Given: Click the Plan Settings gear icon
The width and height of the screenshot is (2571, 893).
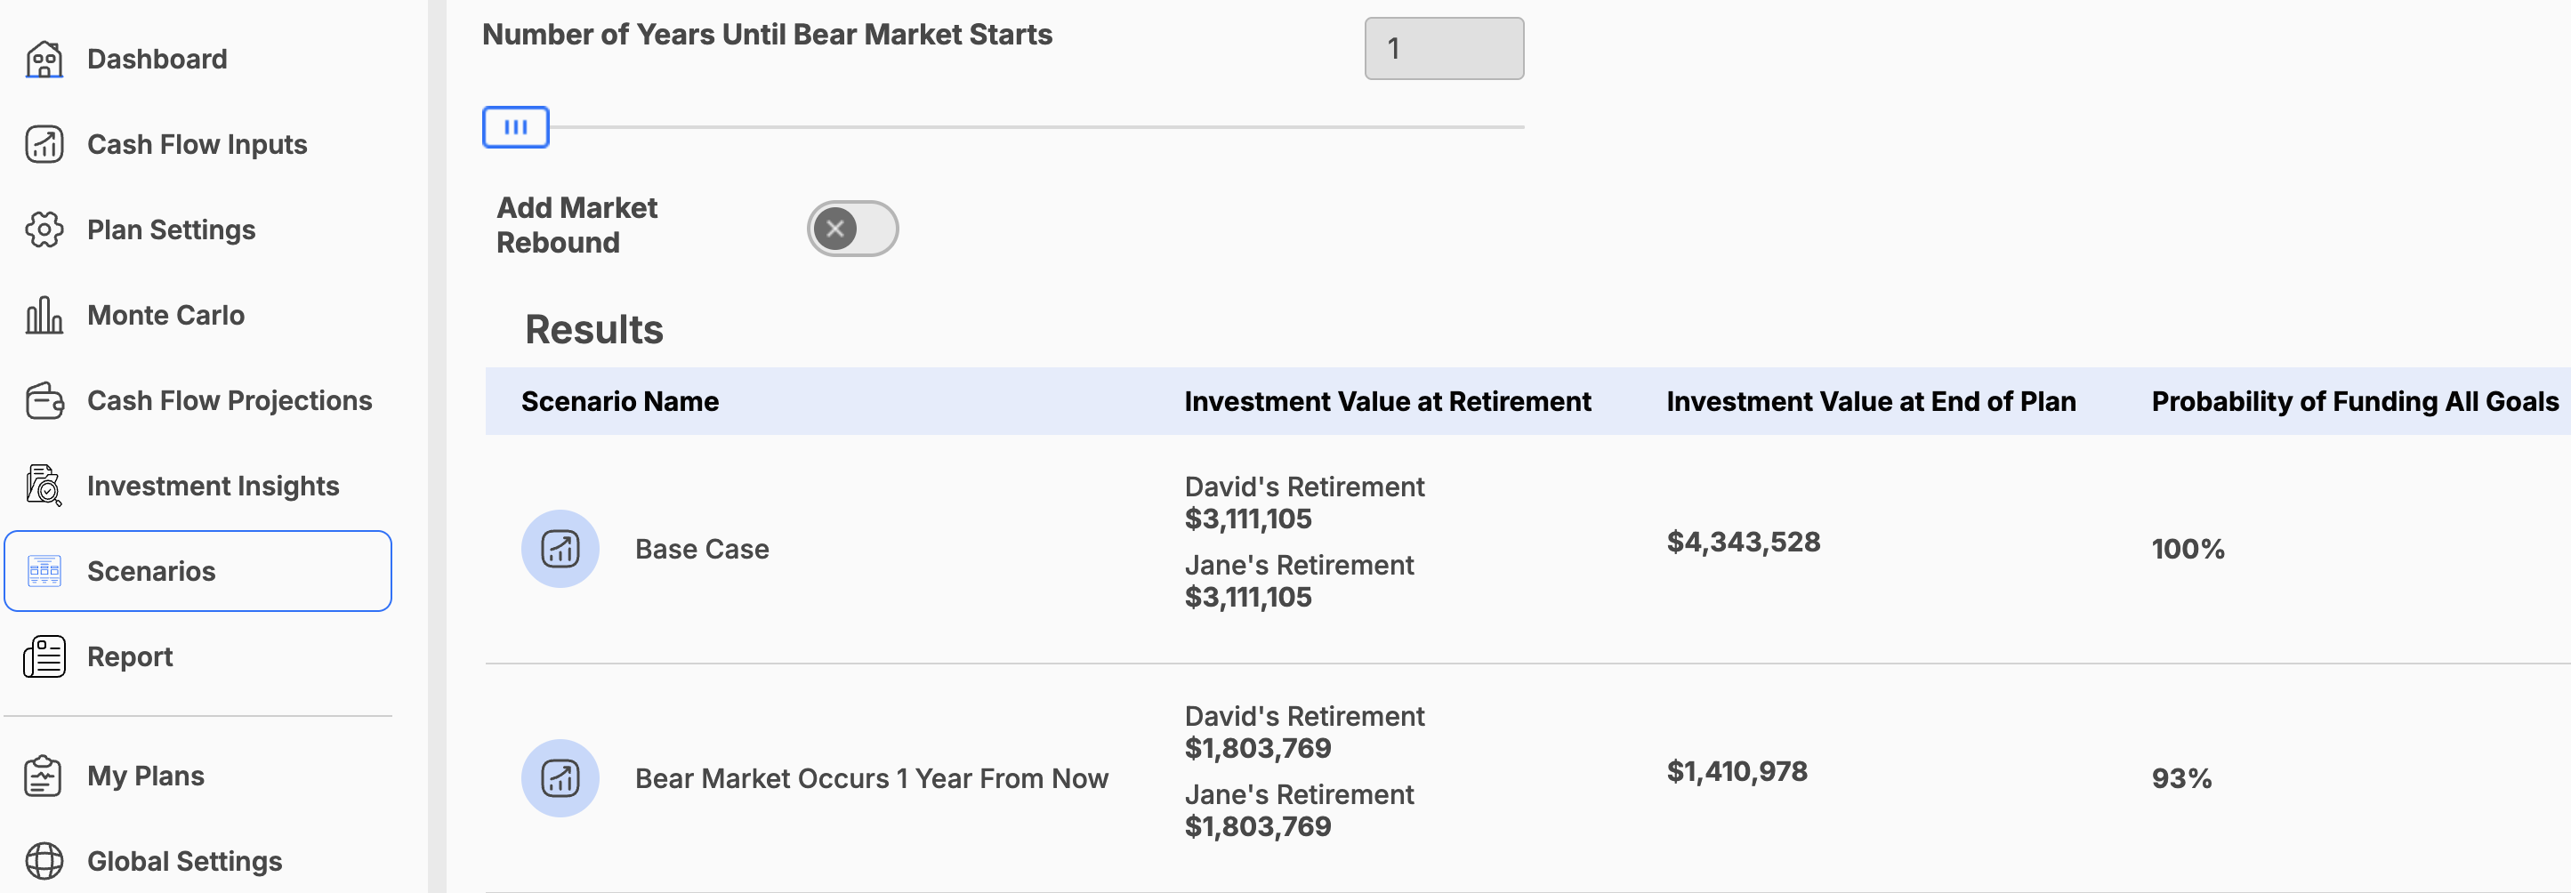Looking at the screenshot, I should pos(44,229).
